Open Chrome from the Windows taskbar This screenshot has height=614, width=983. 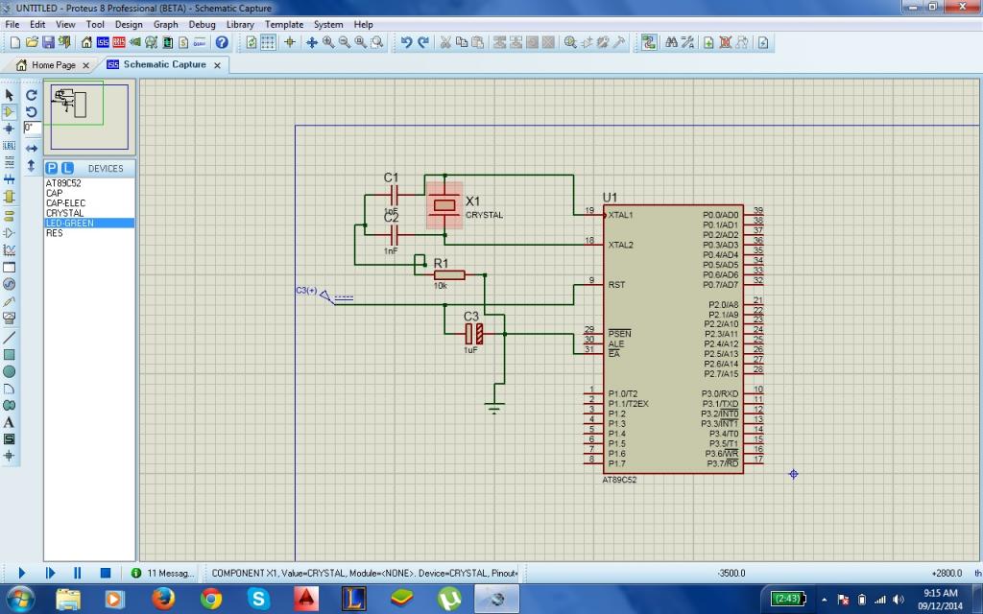pyautogui.click(x=210, y=599)
